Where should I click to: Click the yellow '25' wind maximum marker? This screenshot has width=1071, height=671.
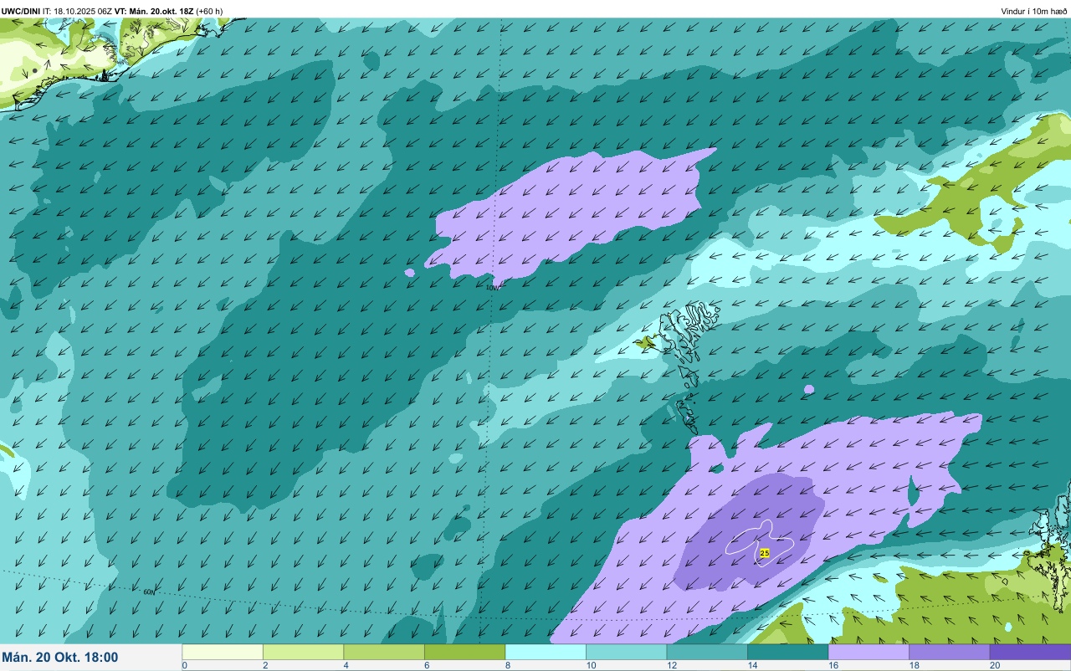[x=765, y=553]
